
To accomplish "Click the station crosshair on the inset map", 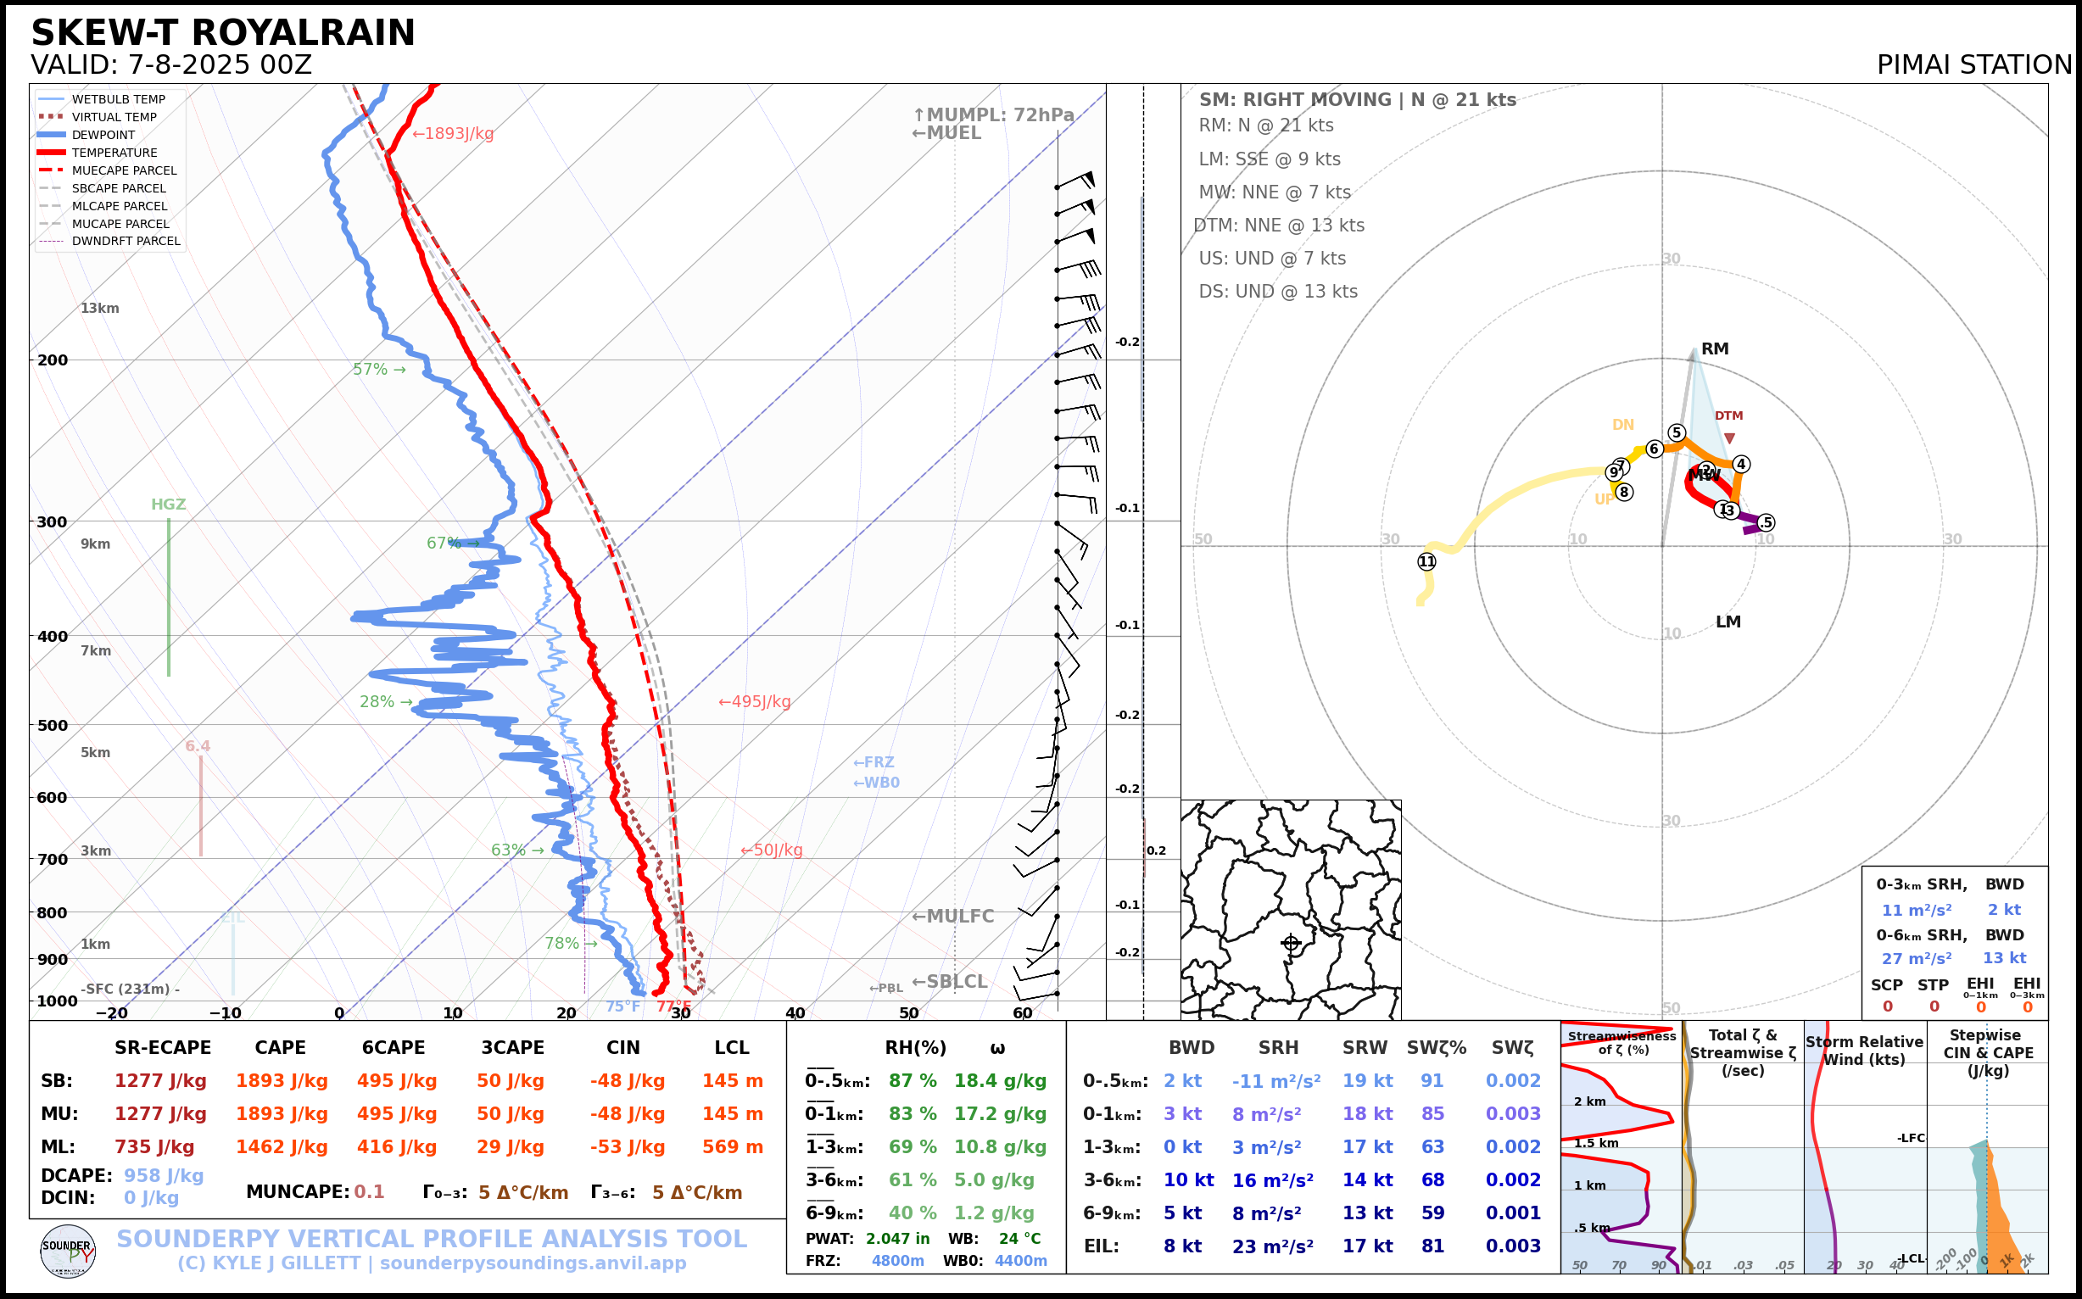I will click(x=1291, y=943).
